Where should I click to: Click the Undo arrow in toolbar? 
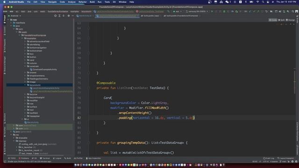pyautogui.click(x=266, y=11)
